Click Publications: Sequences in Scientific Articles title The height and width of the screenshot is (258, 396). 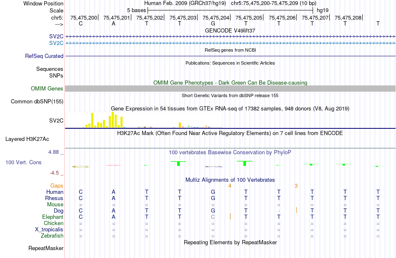(230, 63)
